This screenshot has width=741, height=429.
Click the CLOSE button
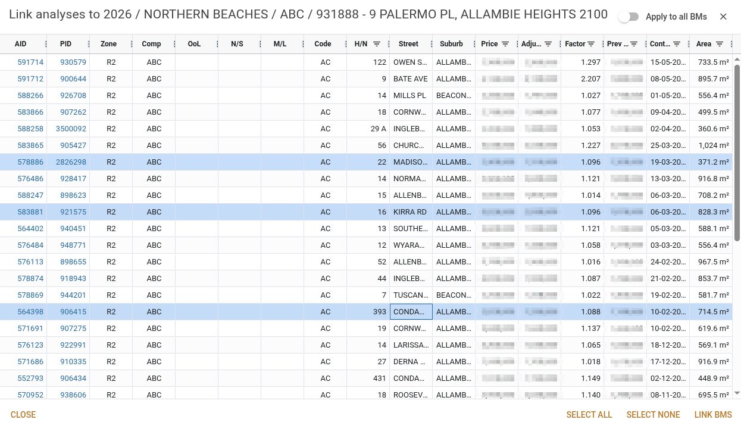tap(23, 415)
